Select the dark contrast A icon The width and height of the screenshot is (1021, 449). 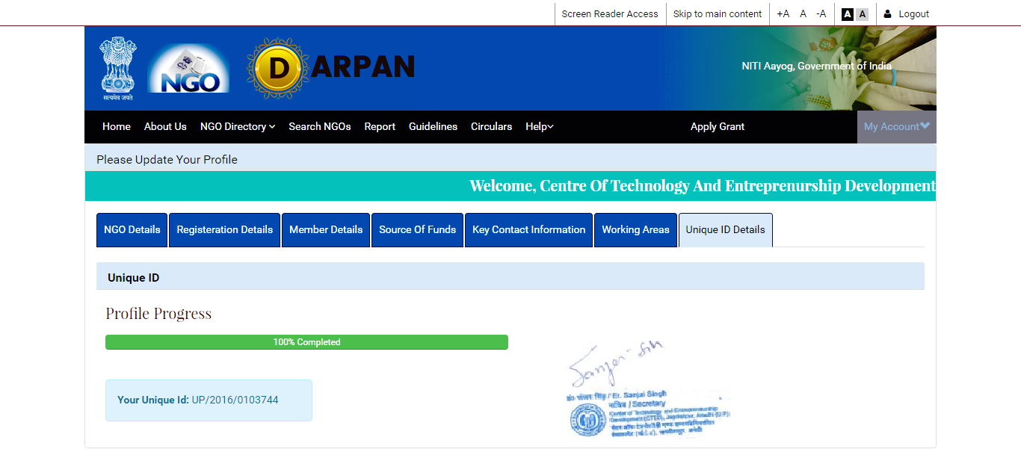tap(848, 13)
